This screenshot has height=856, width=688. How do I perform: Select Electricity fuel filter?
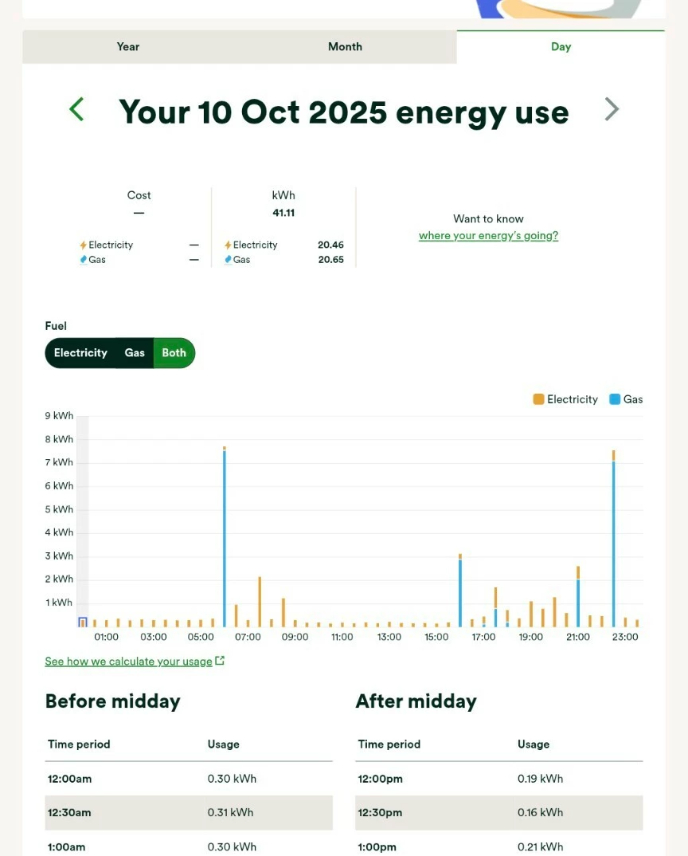point(80,353)
